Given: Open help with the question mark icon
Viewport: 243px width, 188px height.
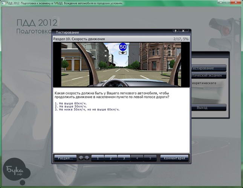Looking at the screenshot, I should pyautogui.click(x=176, y=31).
